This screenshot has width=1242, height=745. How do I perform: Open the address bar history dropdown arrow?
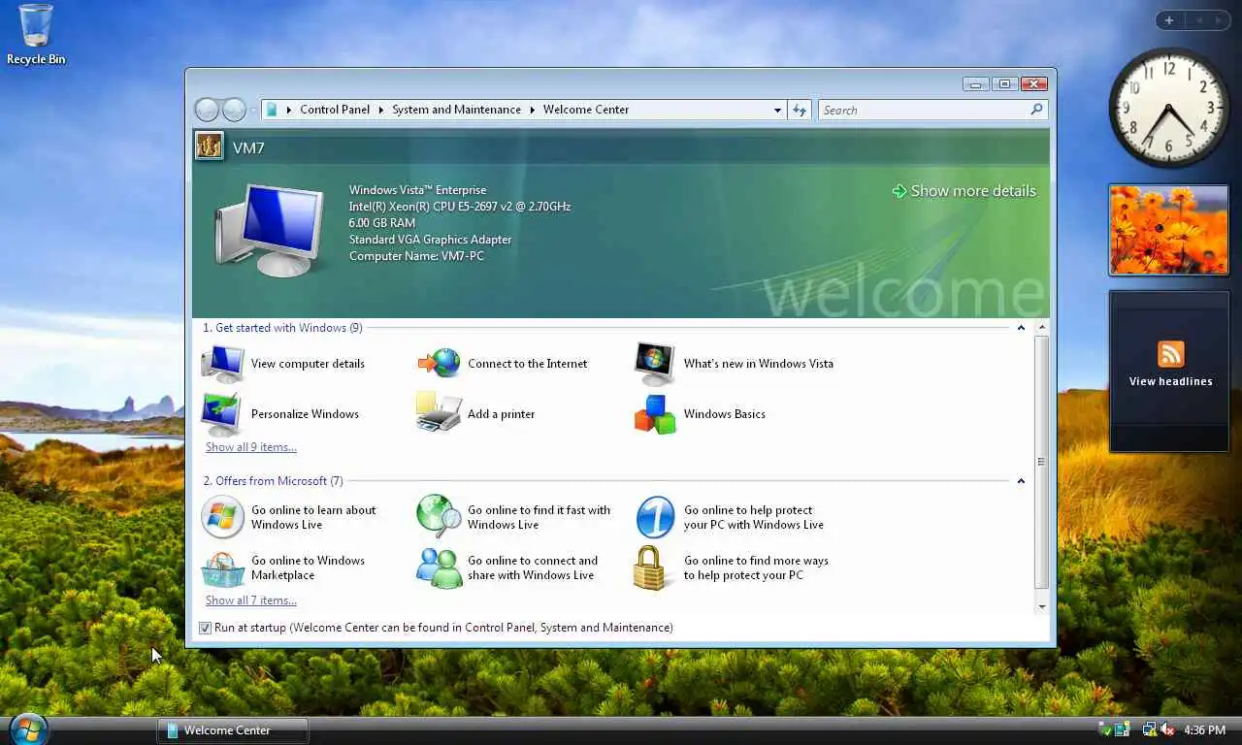(777, 110)
